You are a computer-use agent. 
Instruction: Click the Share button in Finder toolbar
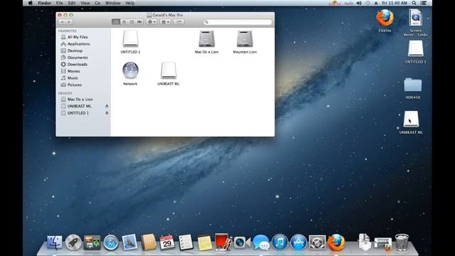pyautogui.click(x=178, y=22)
